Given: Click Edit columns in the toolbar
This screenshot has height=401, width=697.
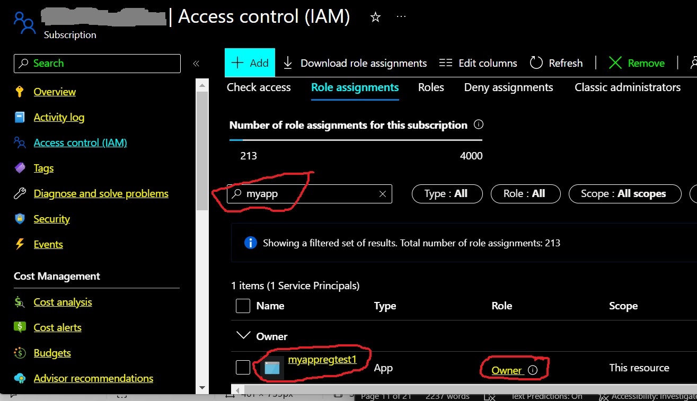Looking at the screenshot, I should point(478,63).
